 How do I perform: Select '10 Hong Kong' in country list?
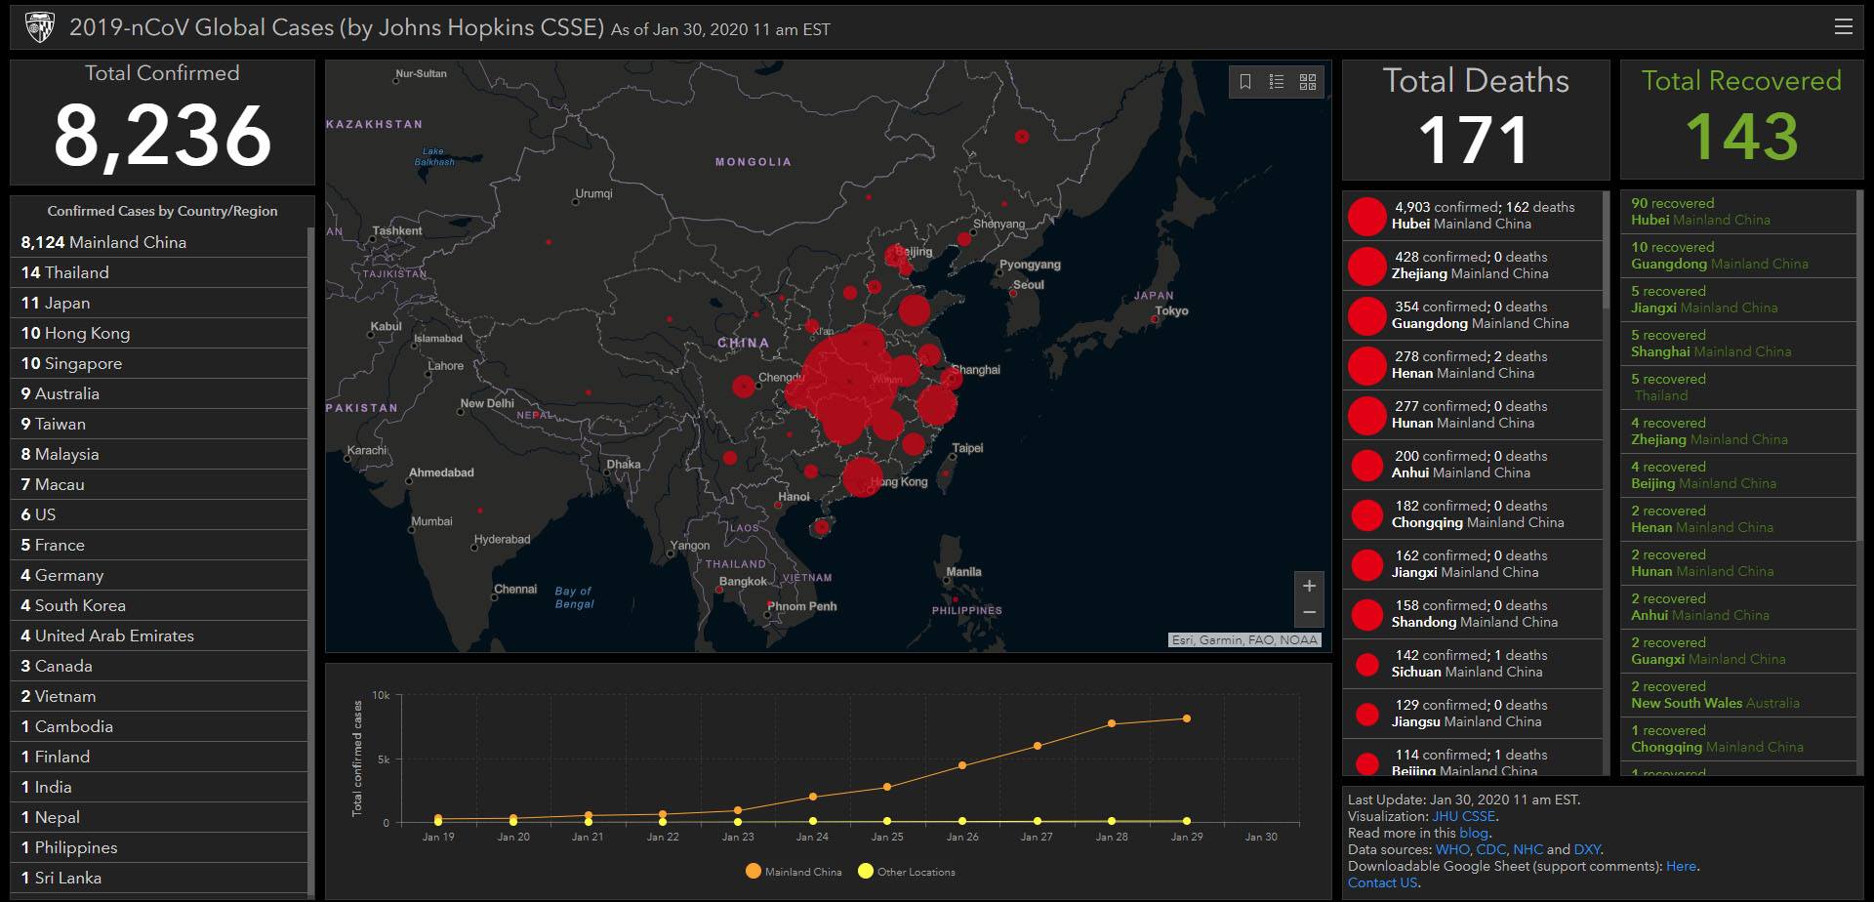tap(159, 333)
